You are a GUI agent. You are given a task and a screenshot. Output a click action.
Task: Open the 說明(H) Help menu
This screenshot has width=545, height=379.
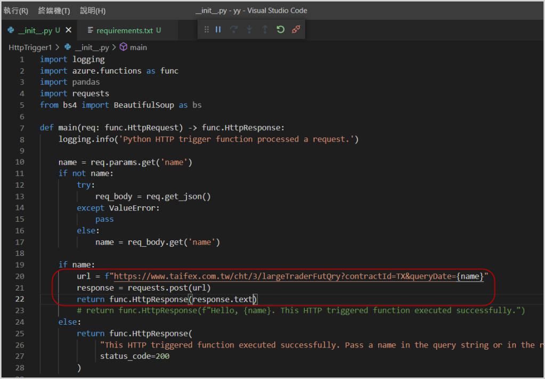click(93, 11)
